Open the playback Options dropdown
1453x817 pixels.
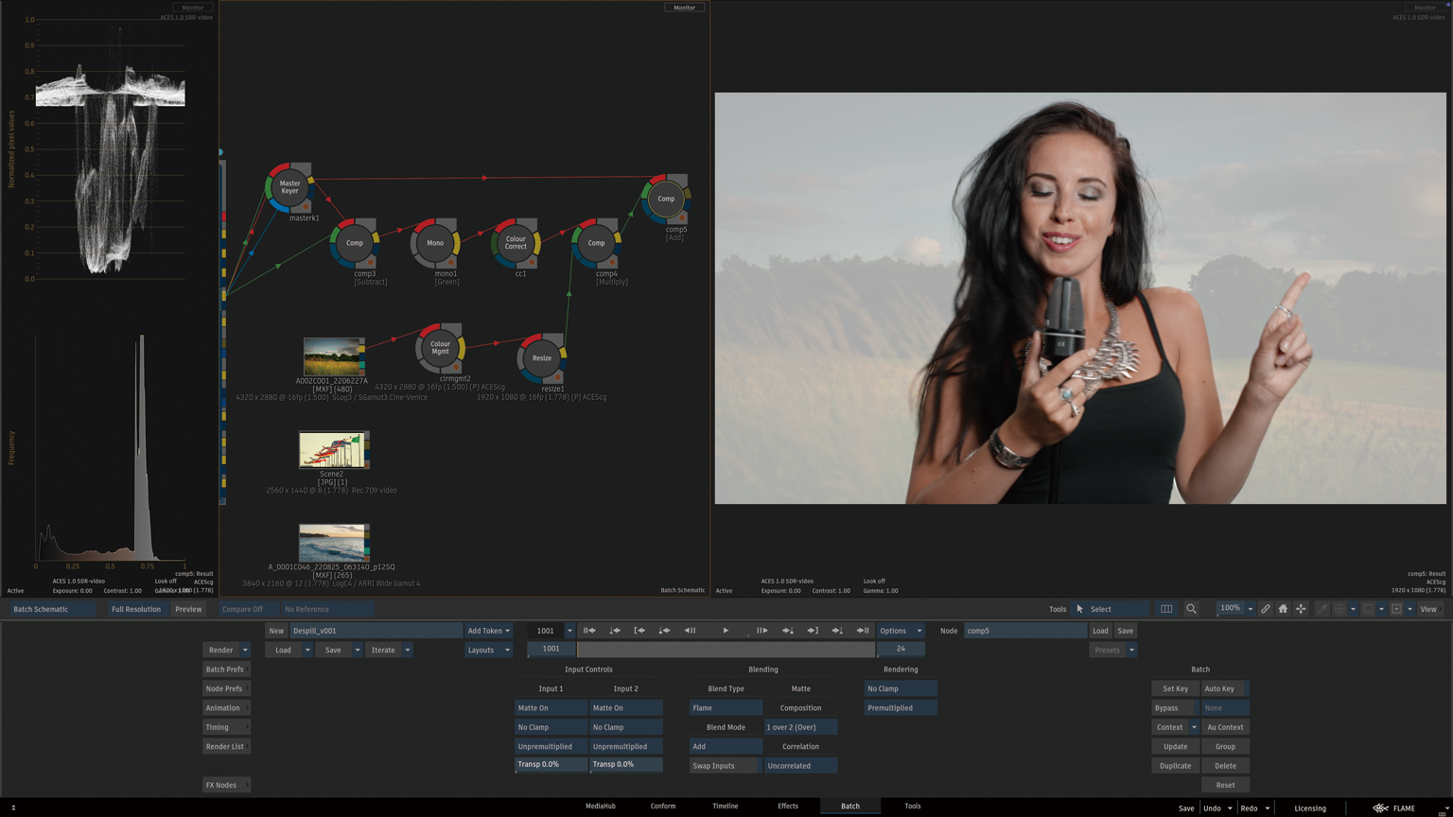coord(901,631)
